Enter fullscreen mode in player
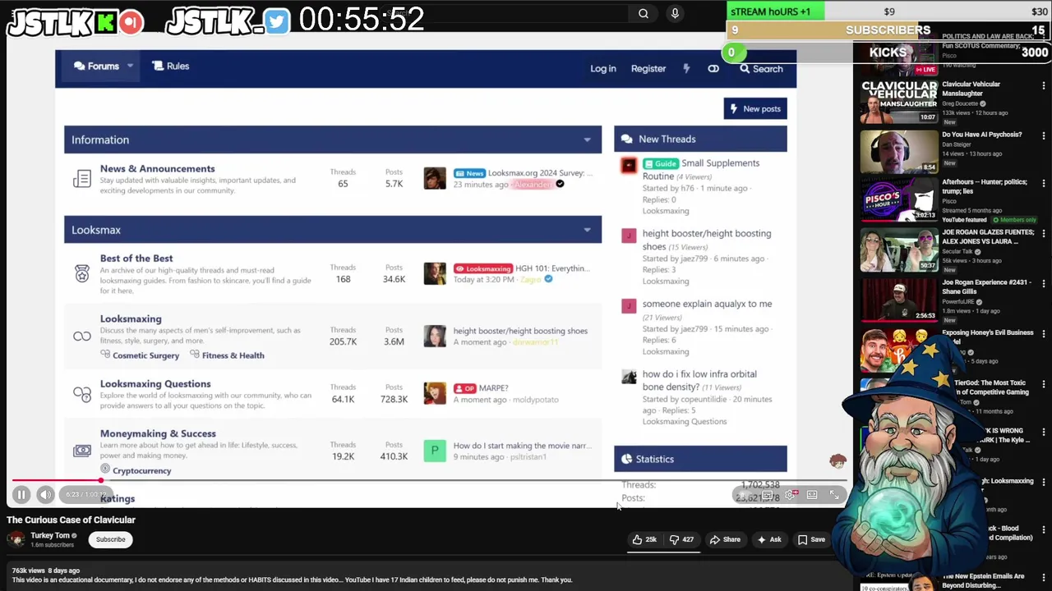This screenshot has height=591, width=1052. click(834, 495)
